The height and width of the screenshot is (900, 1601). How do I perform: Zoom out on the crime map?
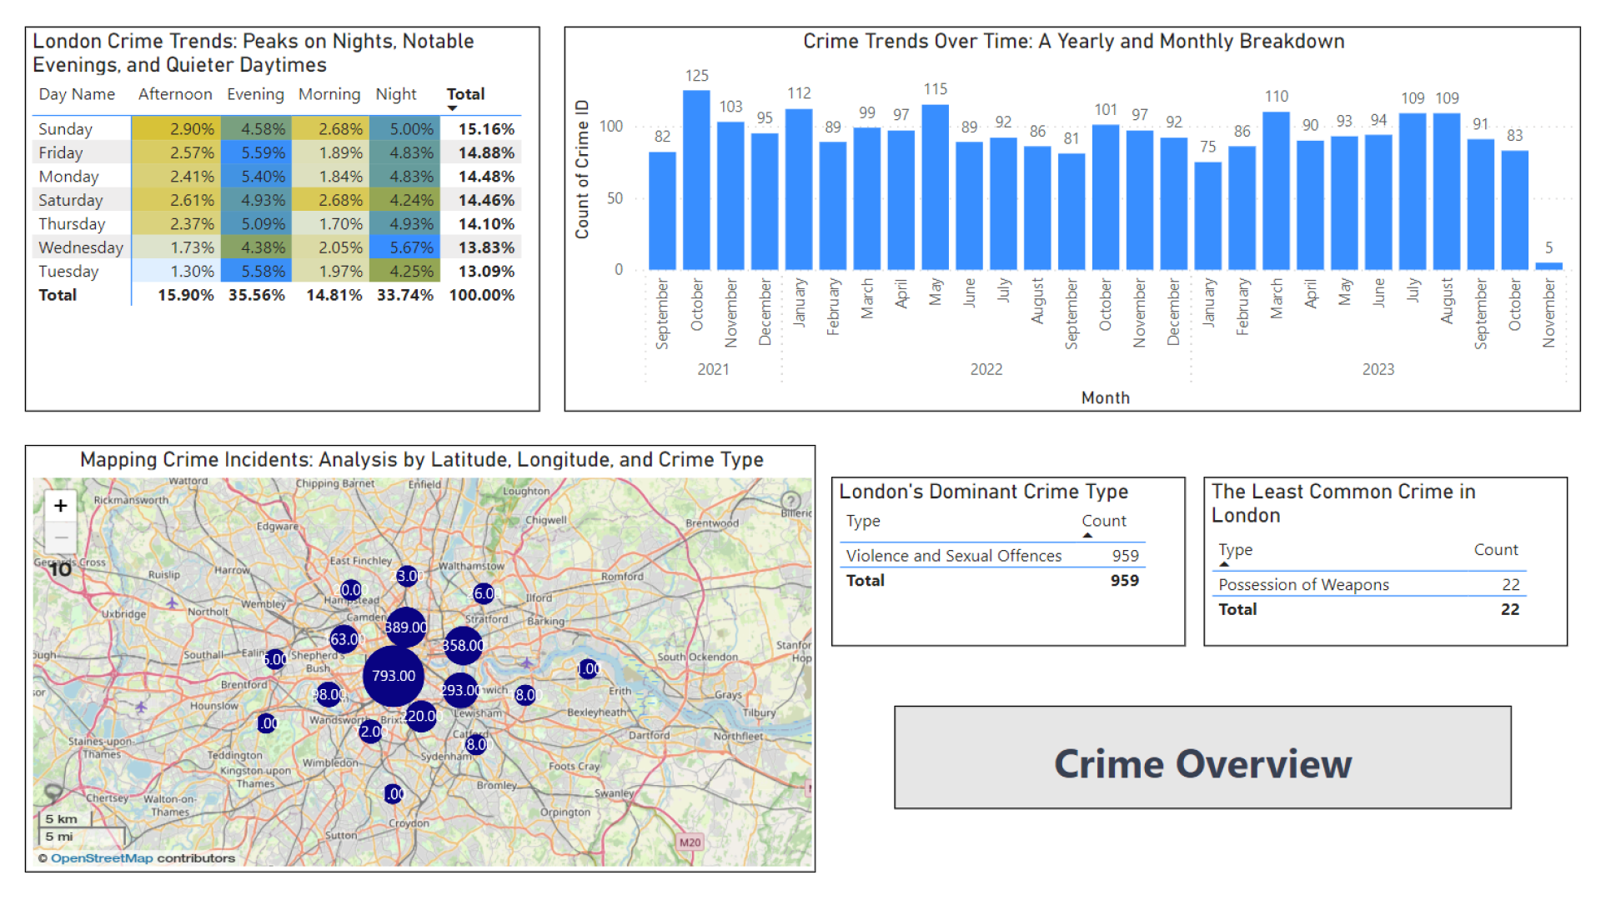point(60,537)
